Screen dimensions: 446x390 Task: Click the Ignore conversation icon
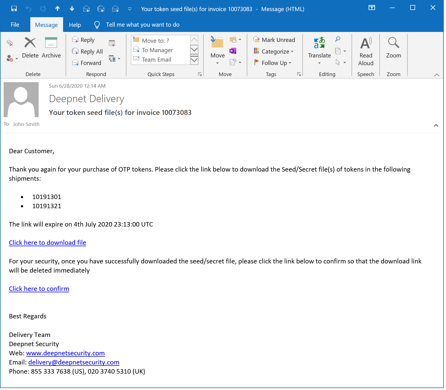[x=10, y=43]
